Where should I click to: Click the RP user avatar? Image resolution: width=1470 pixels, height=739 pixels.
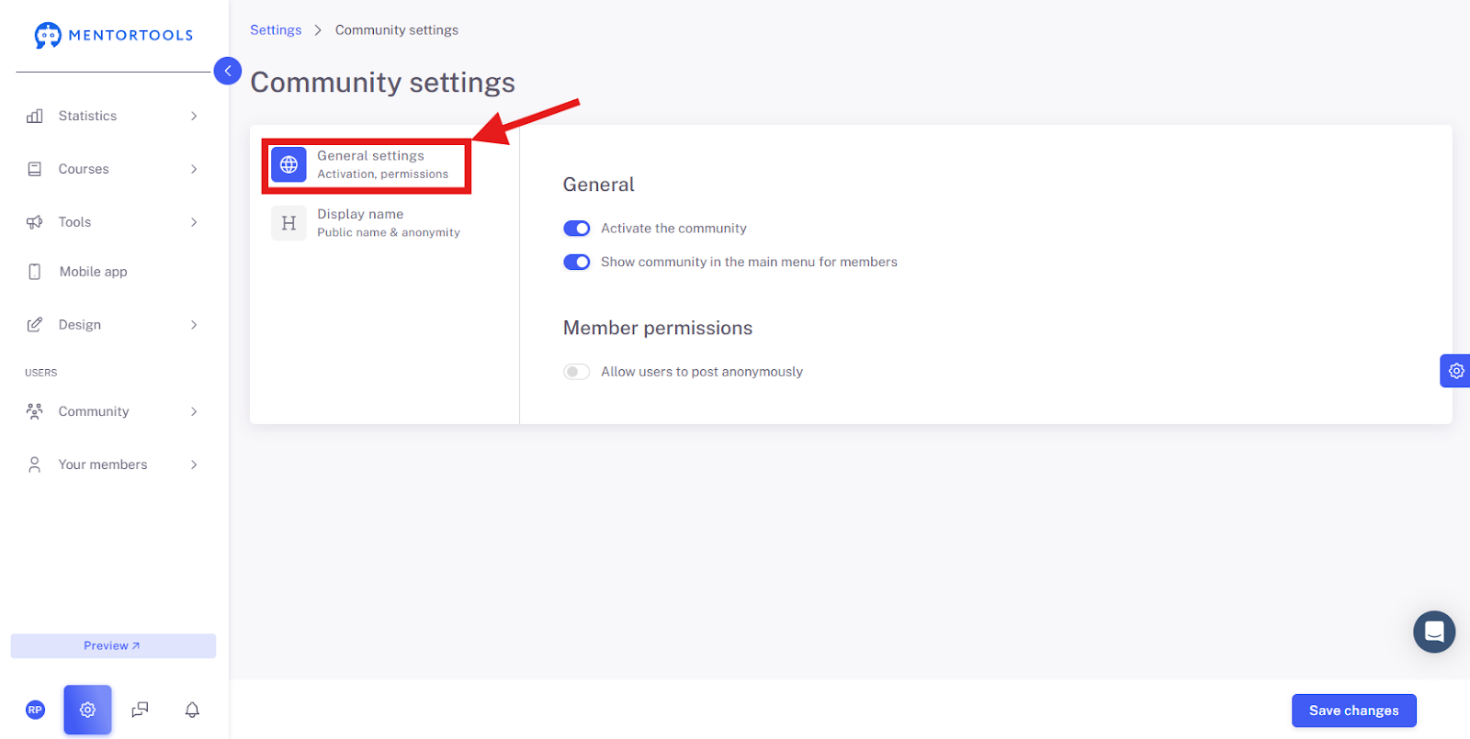click(x=35, y=710)
